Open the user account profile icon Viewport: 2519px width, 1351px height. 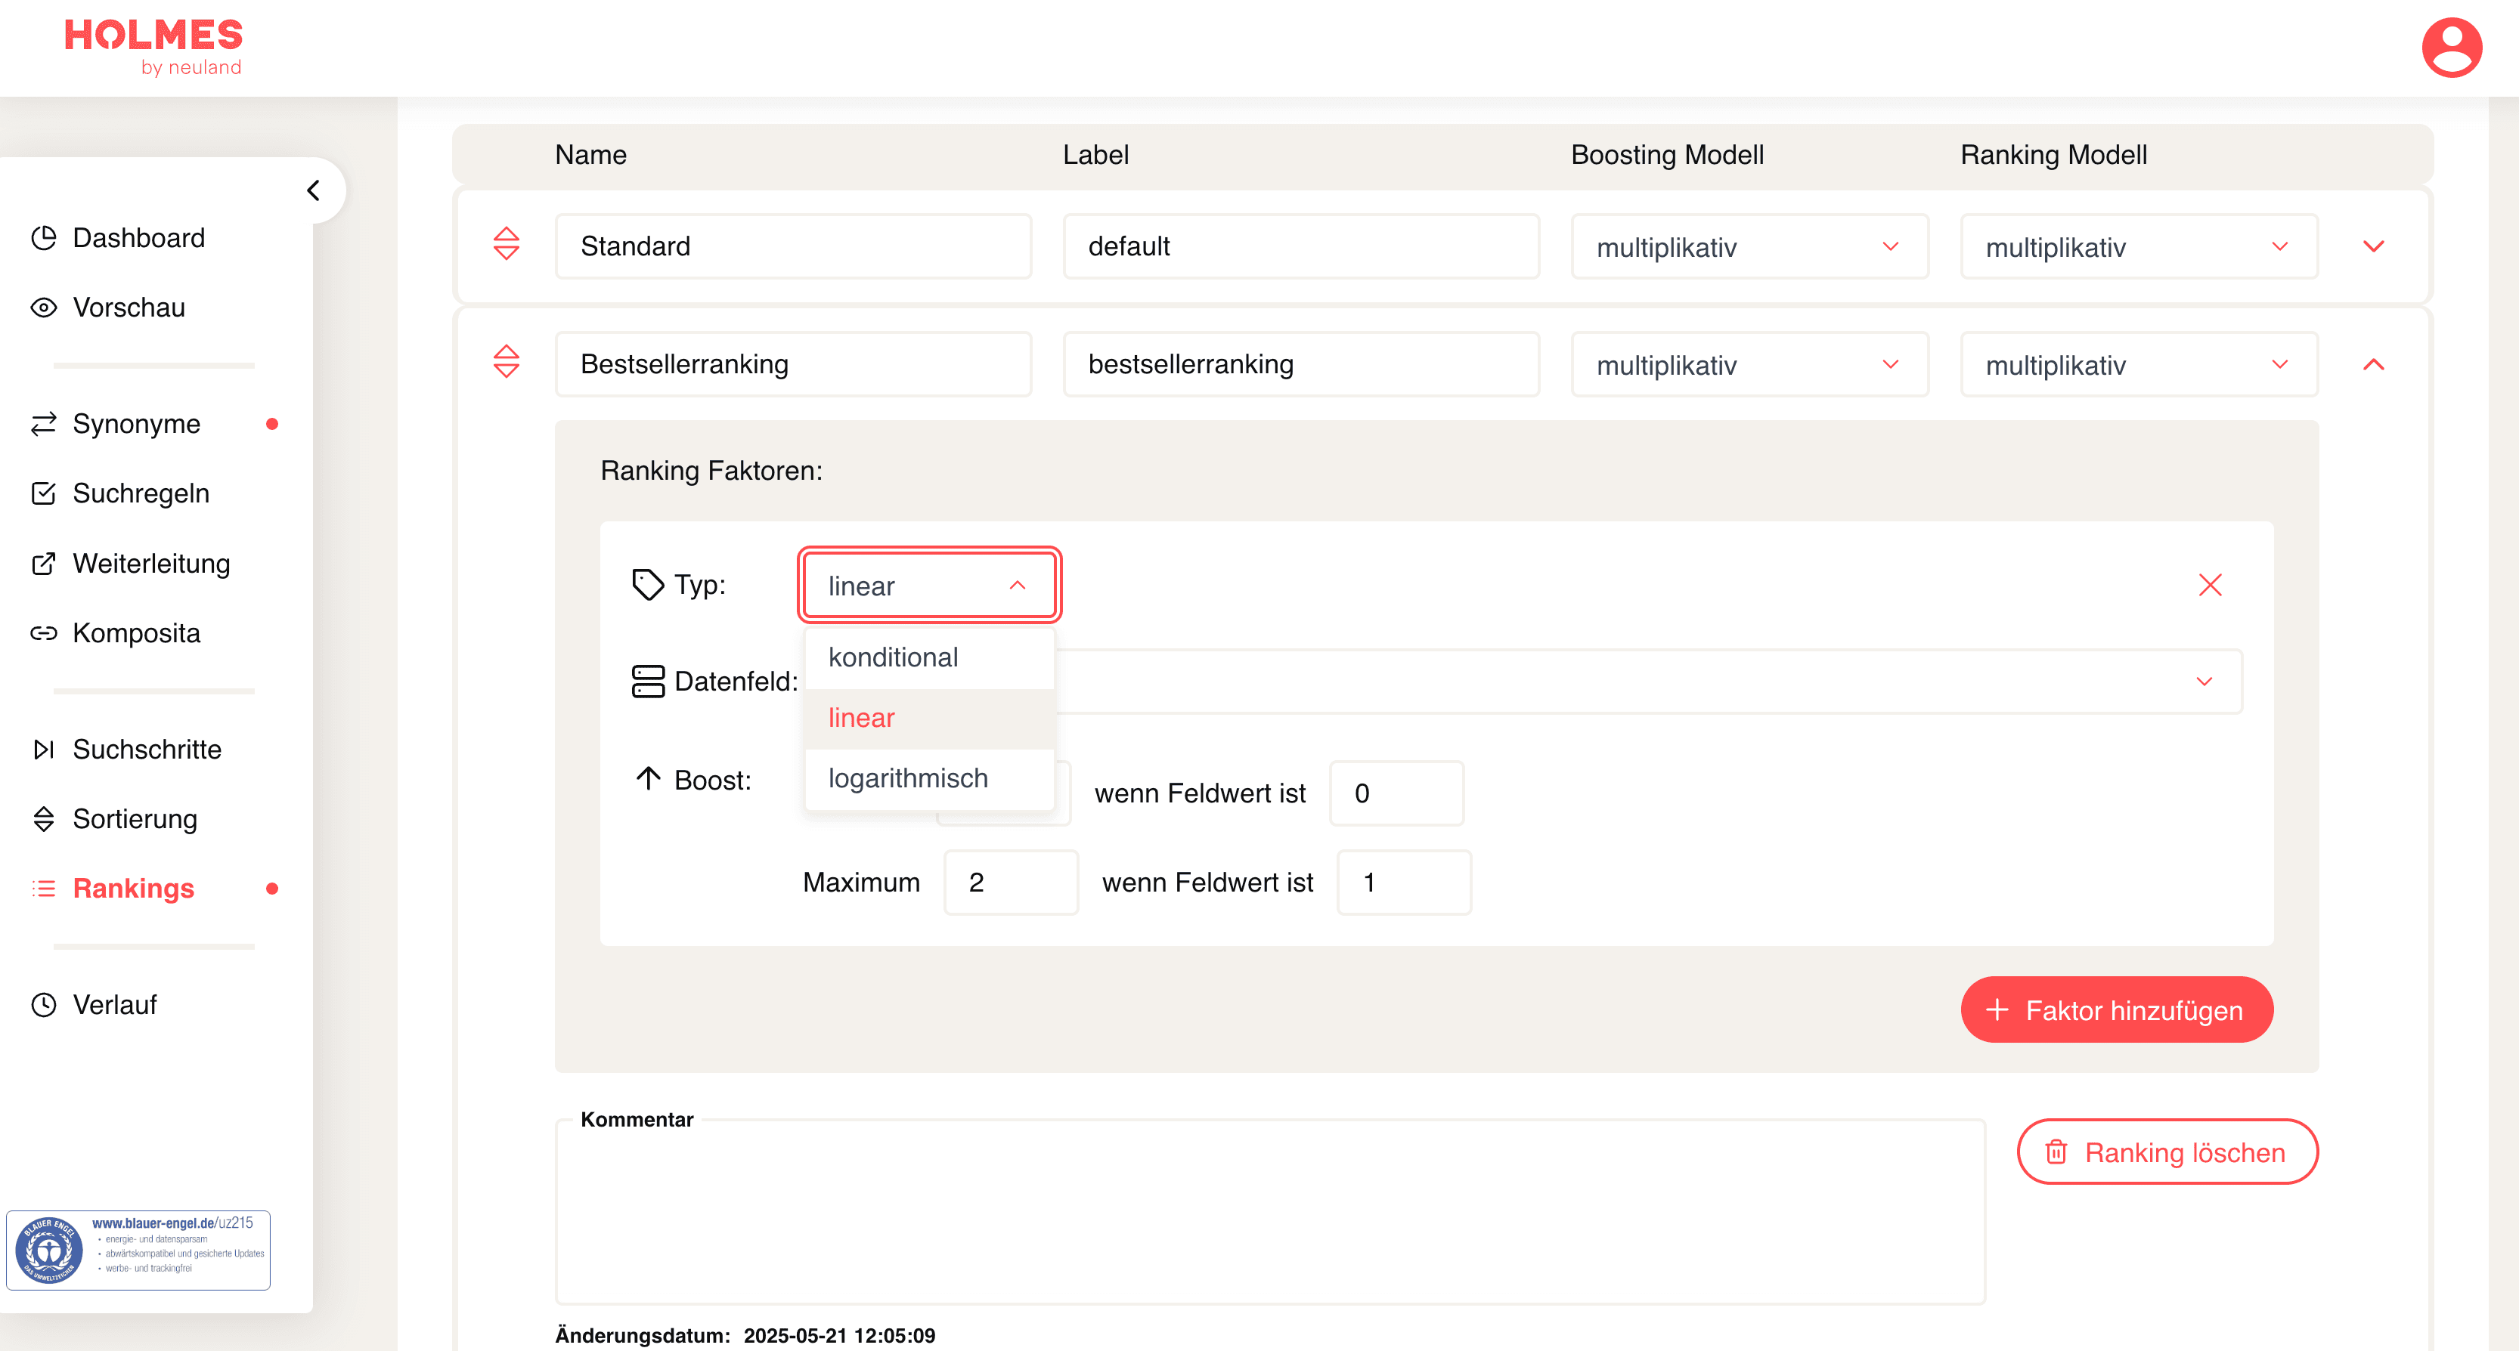[2450, 47]
